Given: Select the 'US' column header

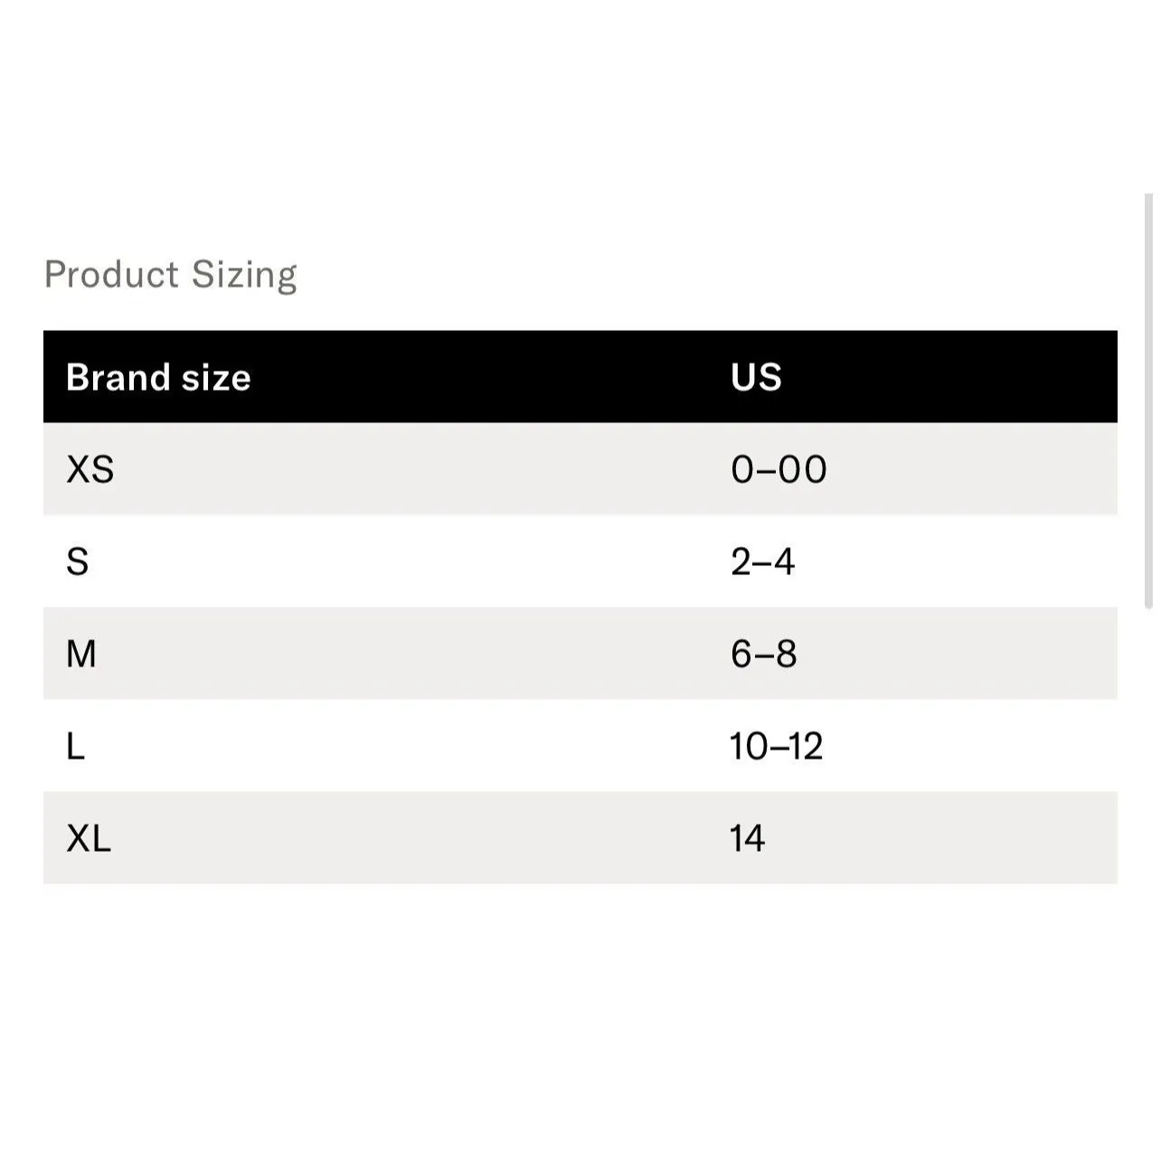Looking at the screenshot, I should pos(756,378).
